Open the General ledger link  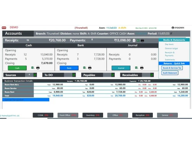(171, 48)
